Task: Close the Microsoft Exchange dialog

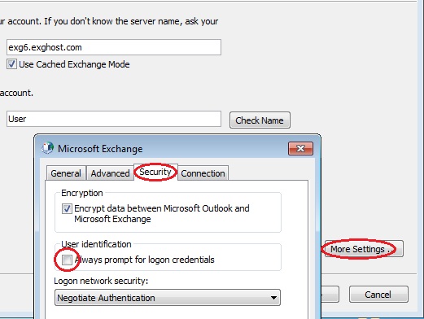Action: click(x=300, y=148)
